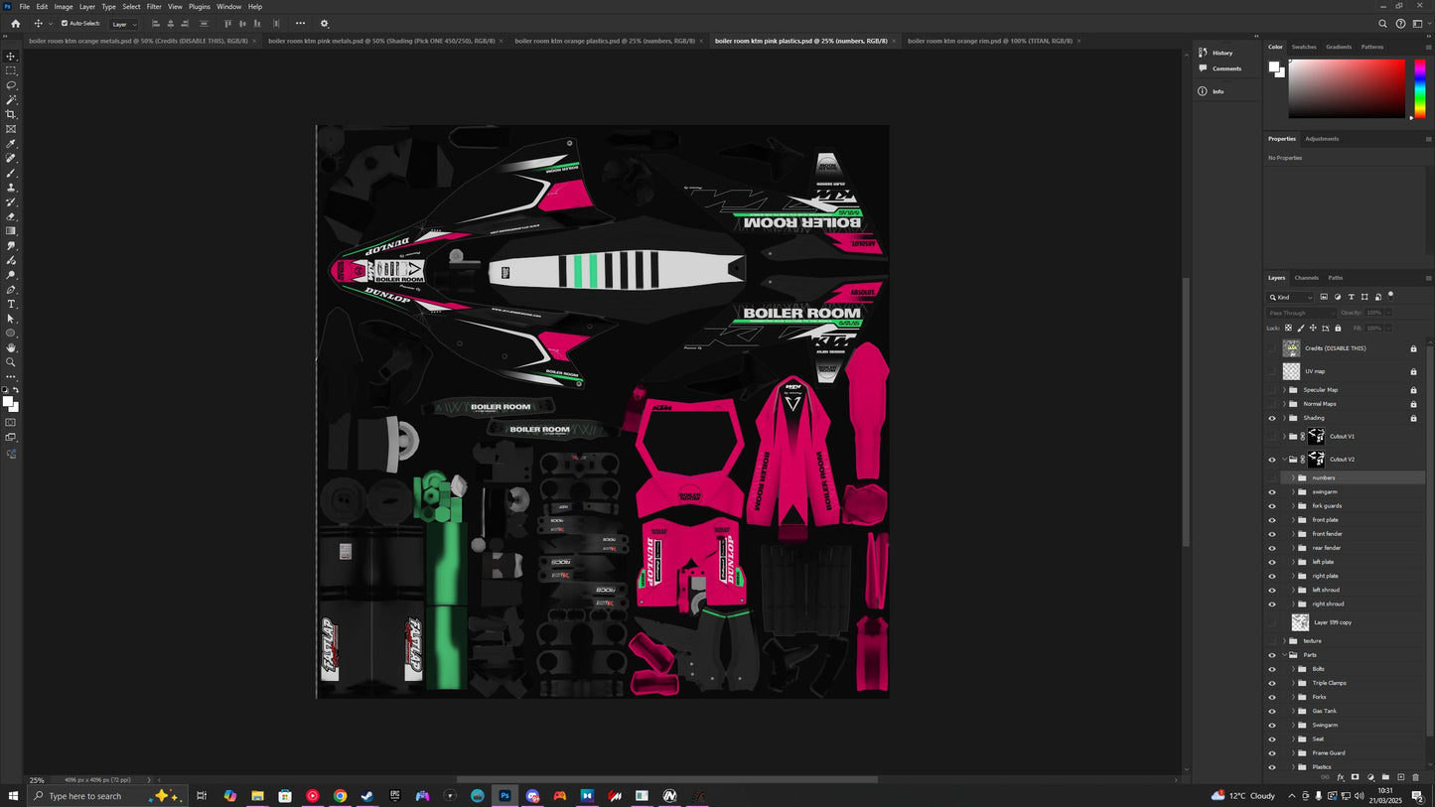Select the Magic Wand tool
Image resolution: width=1435 pixels, height=807 pixels.
tap(11, 100)
